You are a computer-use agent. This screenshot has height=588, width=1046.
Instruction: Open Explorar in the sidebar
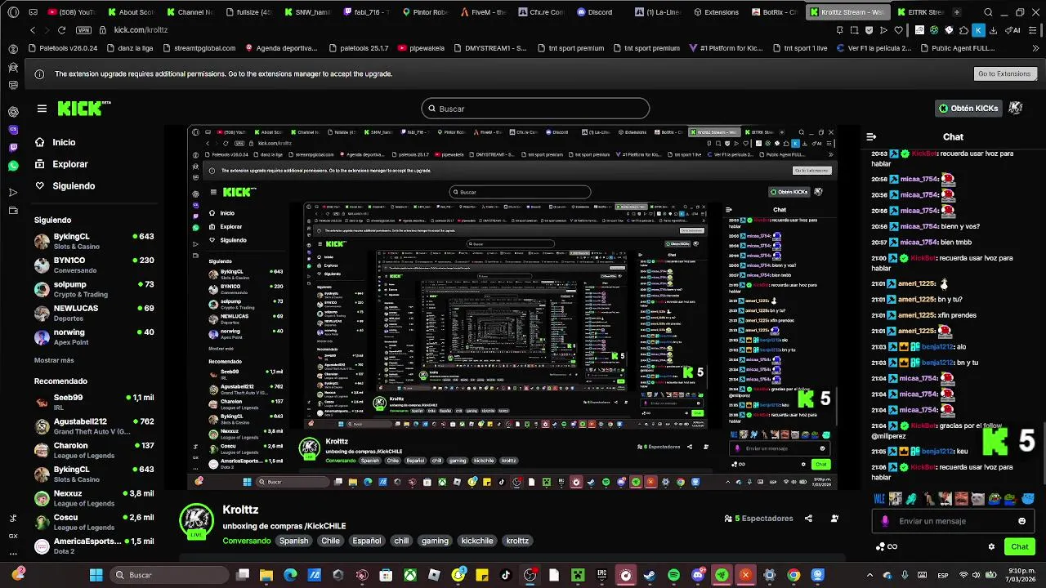(60, 164)
